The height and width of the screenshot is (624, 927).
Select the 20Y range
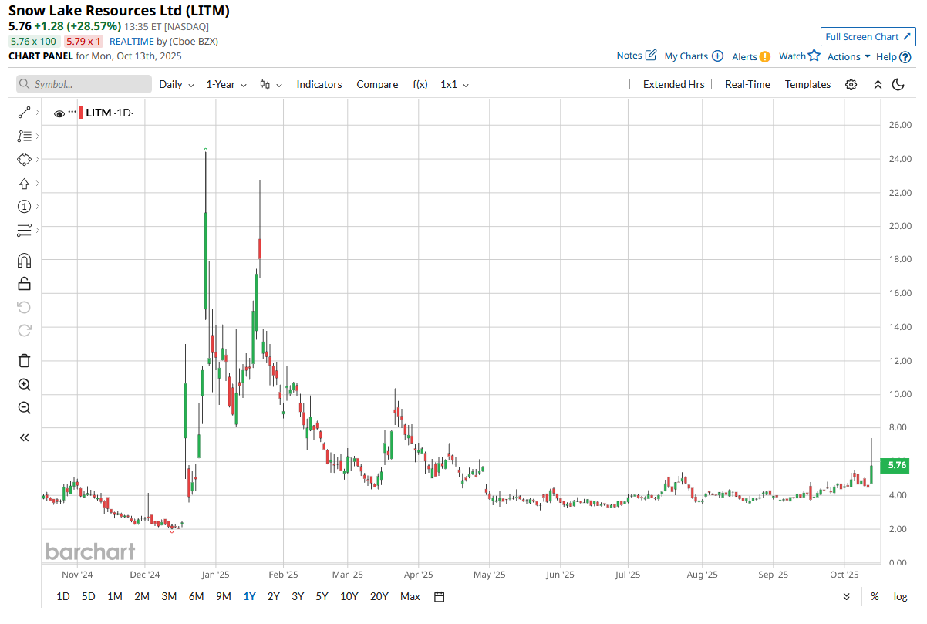[x=379, y=596]
